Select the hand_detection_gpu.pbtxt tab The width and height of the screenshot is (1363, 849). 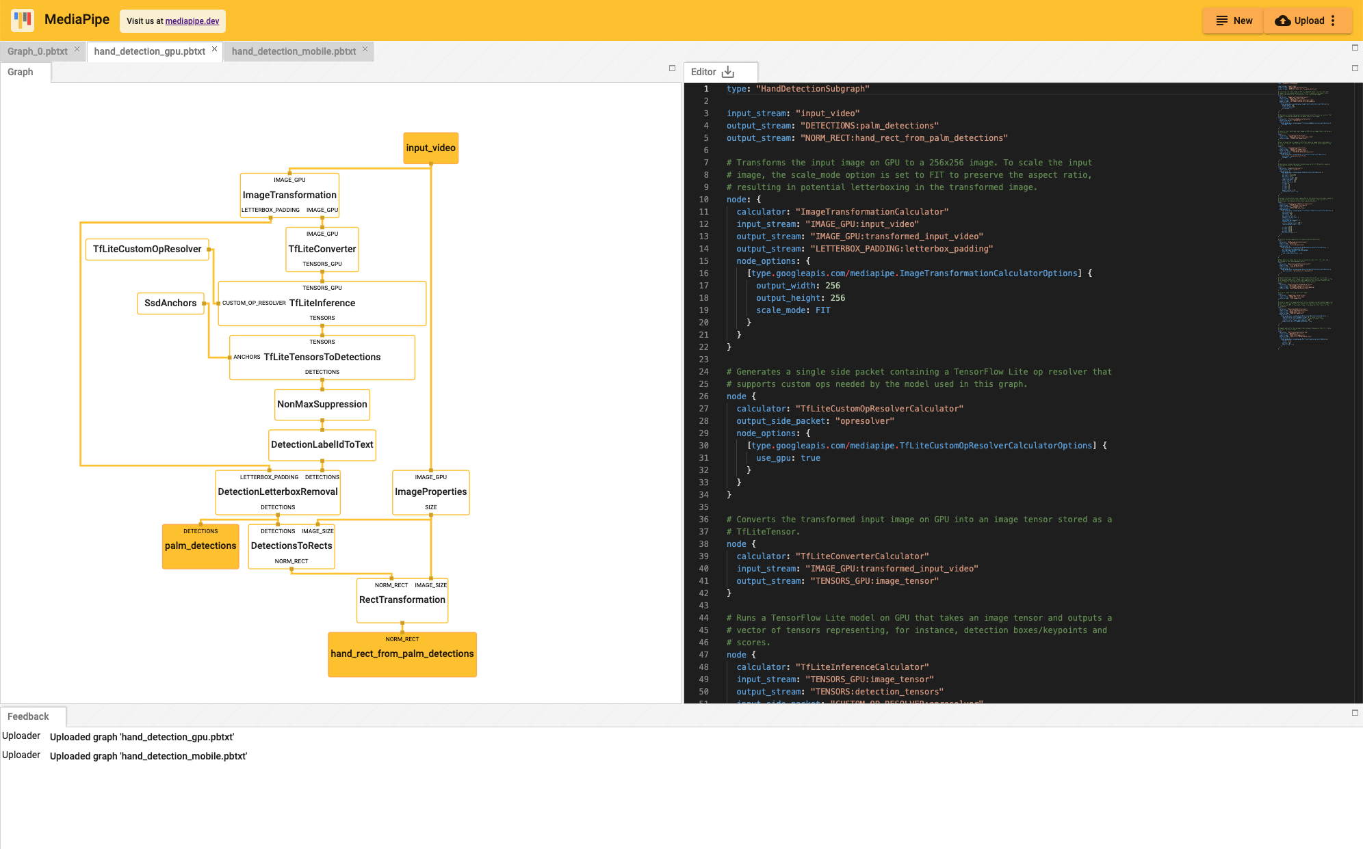[151, 52]
